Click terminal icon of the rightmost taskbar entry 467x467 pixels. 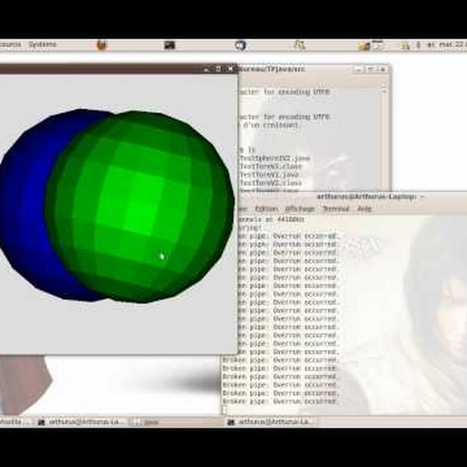pyautogui.click(x=231, y=422)
